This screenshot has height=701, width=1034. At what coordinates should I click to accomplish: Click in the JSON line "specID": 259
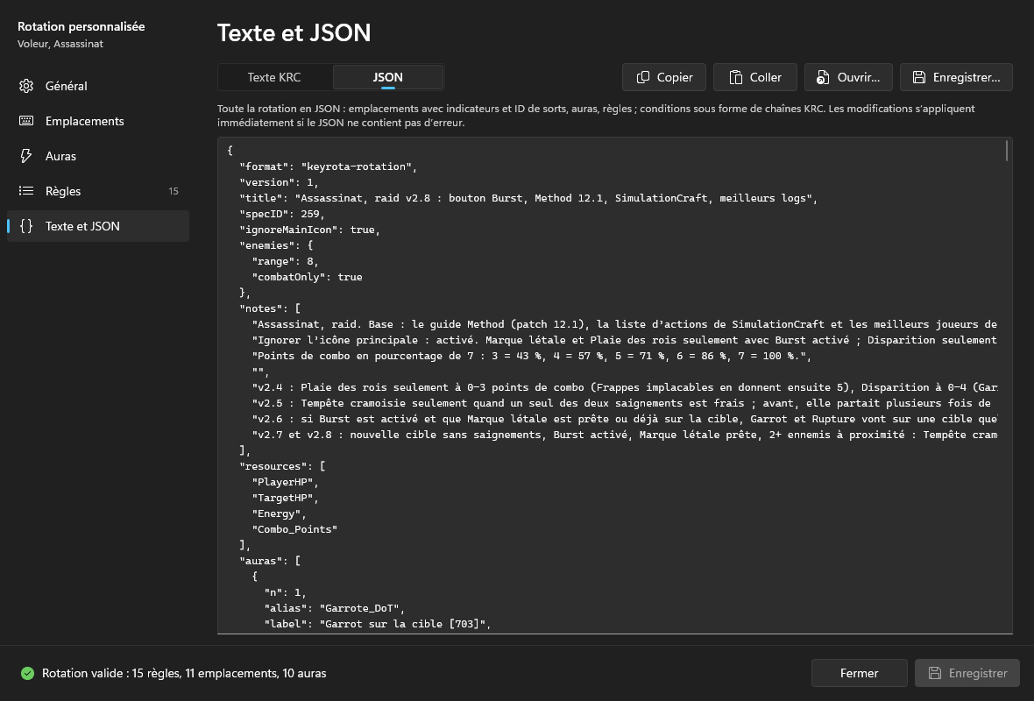282,214
